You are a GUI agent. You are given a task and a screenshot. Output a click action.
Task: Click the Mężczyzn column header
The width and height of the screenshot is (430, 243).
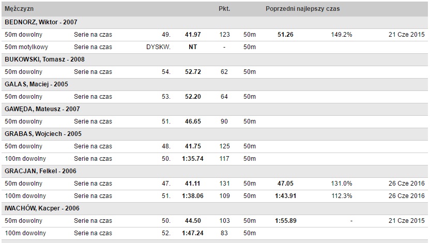click(19, 9)
